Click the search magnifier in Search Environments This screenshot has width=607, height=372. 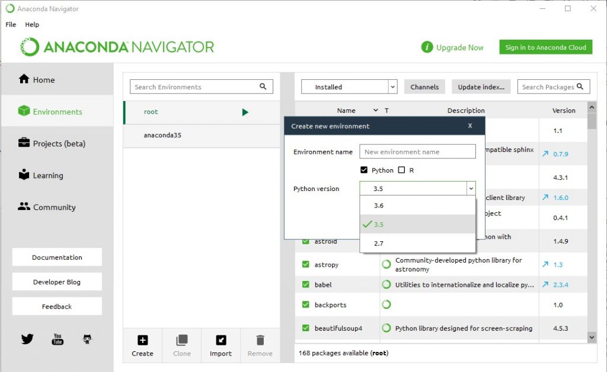pos(263,87)
